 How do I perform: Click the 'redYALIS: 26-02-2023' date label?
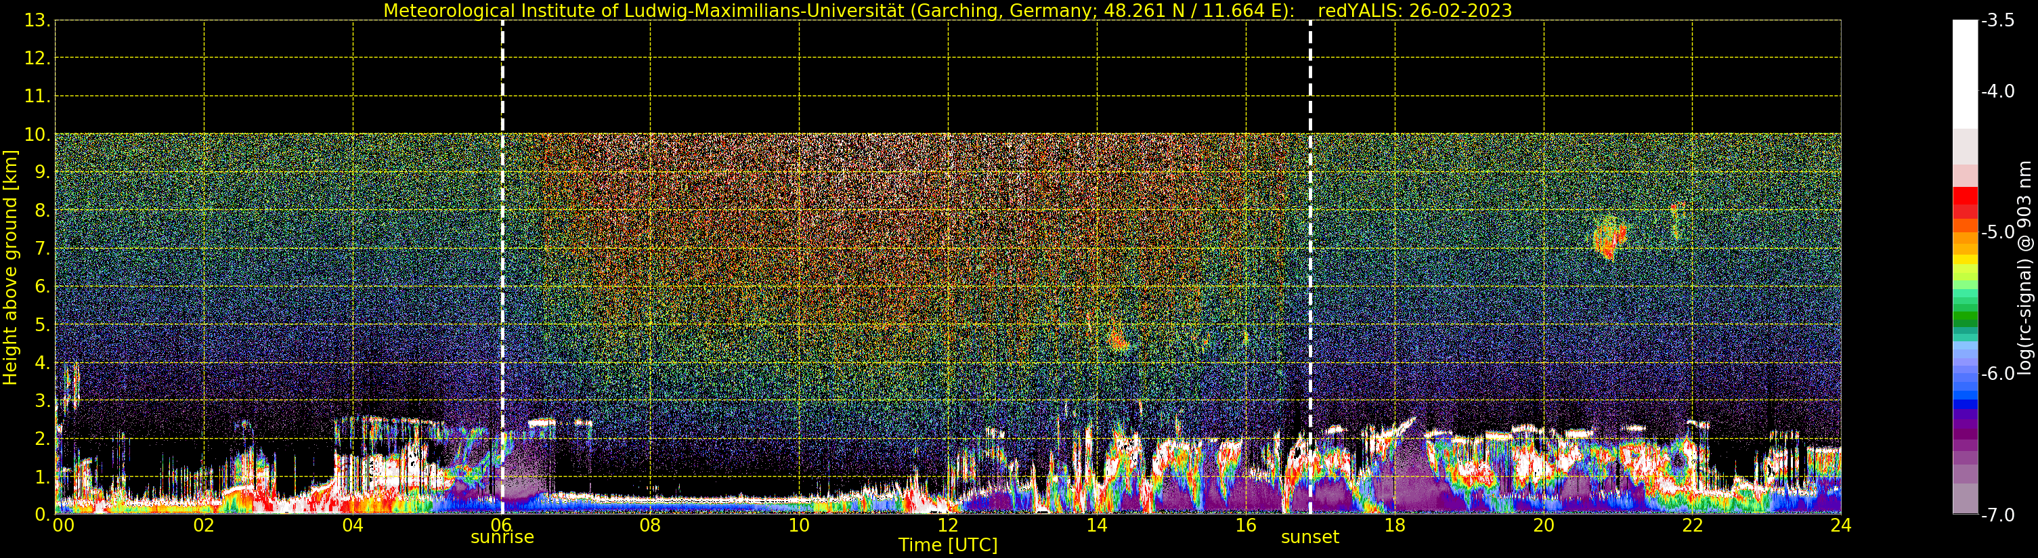[1414, 11]
